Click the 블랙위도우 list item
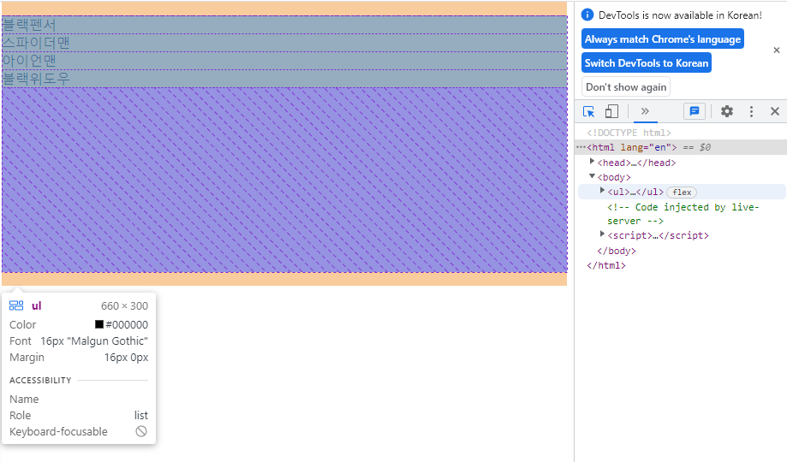 284,79
